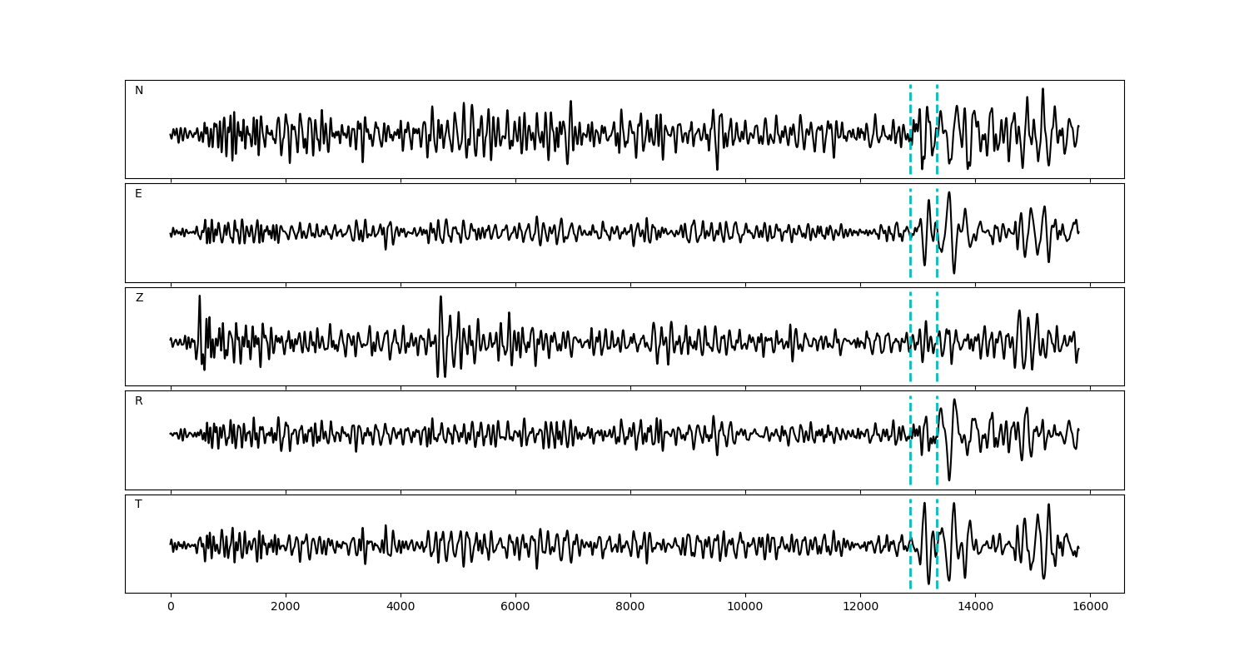Select the 4000 x-axis tick label
1249x666 pixels.
coord(401,608)
